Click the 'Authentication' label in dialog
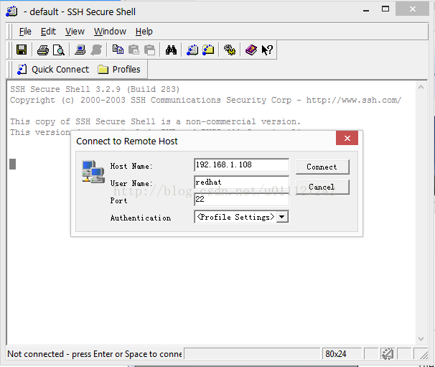Image resolution: width=435 pixels, height=367 pixels. (141, 218)
